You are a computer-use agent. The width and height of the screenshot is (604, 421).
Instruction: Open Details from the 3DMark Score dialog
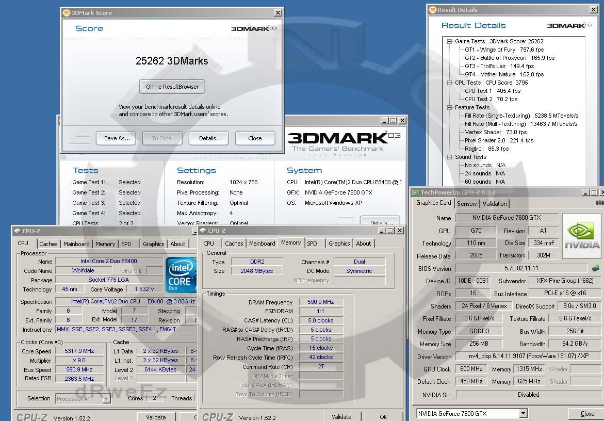pos(210,138)
